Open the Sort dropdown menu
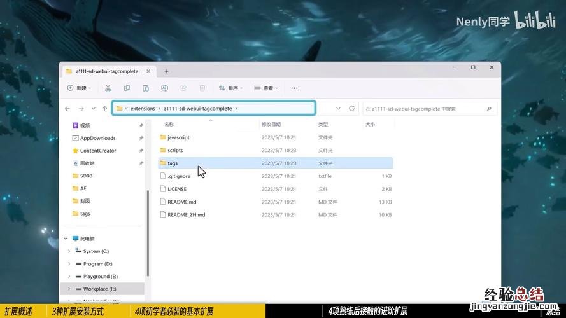This screenshot has width=566, height=318. coord(230,88)
